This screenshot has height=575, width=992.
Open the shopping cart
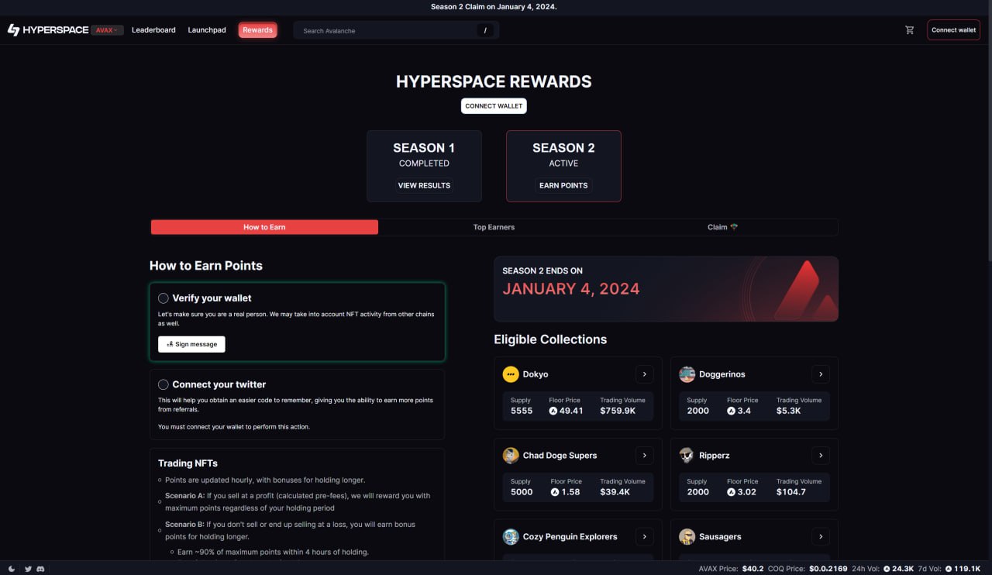[x=910, y=30]
